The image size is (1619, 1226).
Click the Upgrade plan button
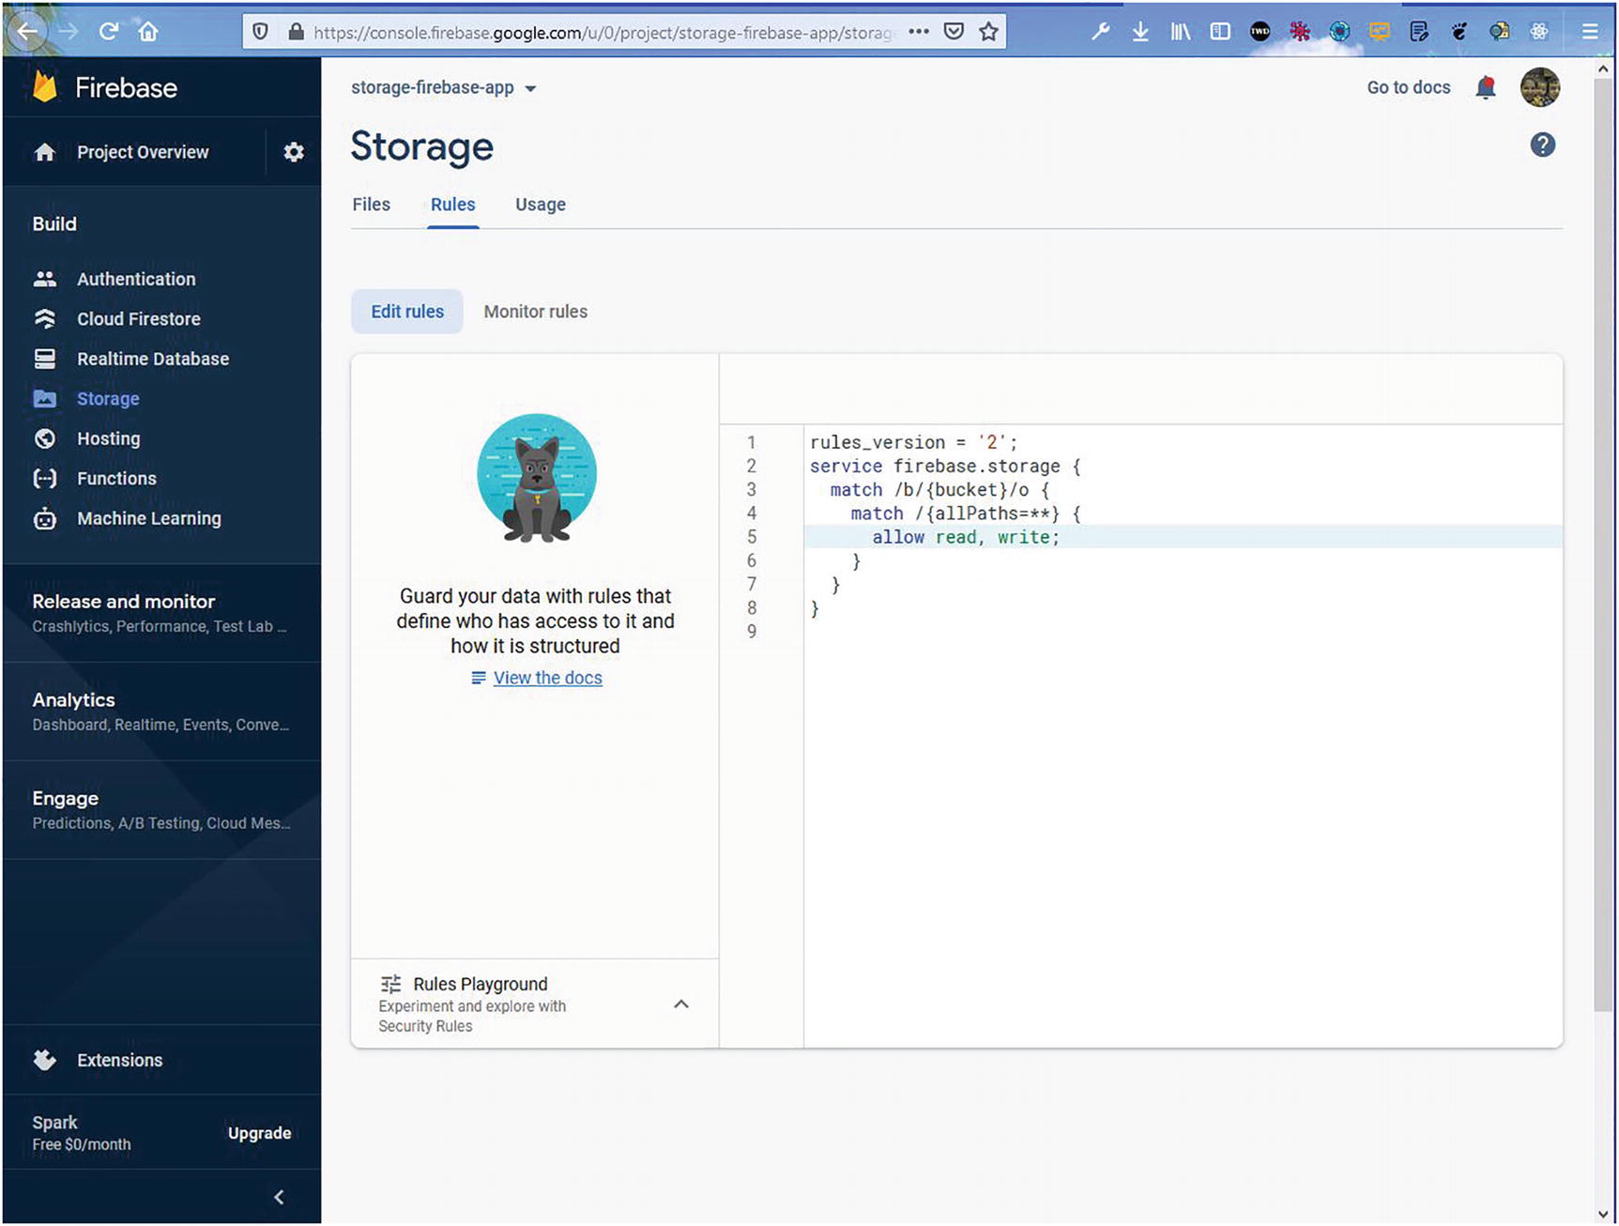pos(259,1133)
